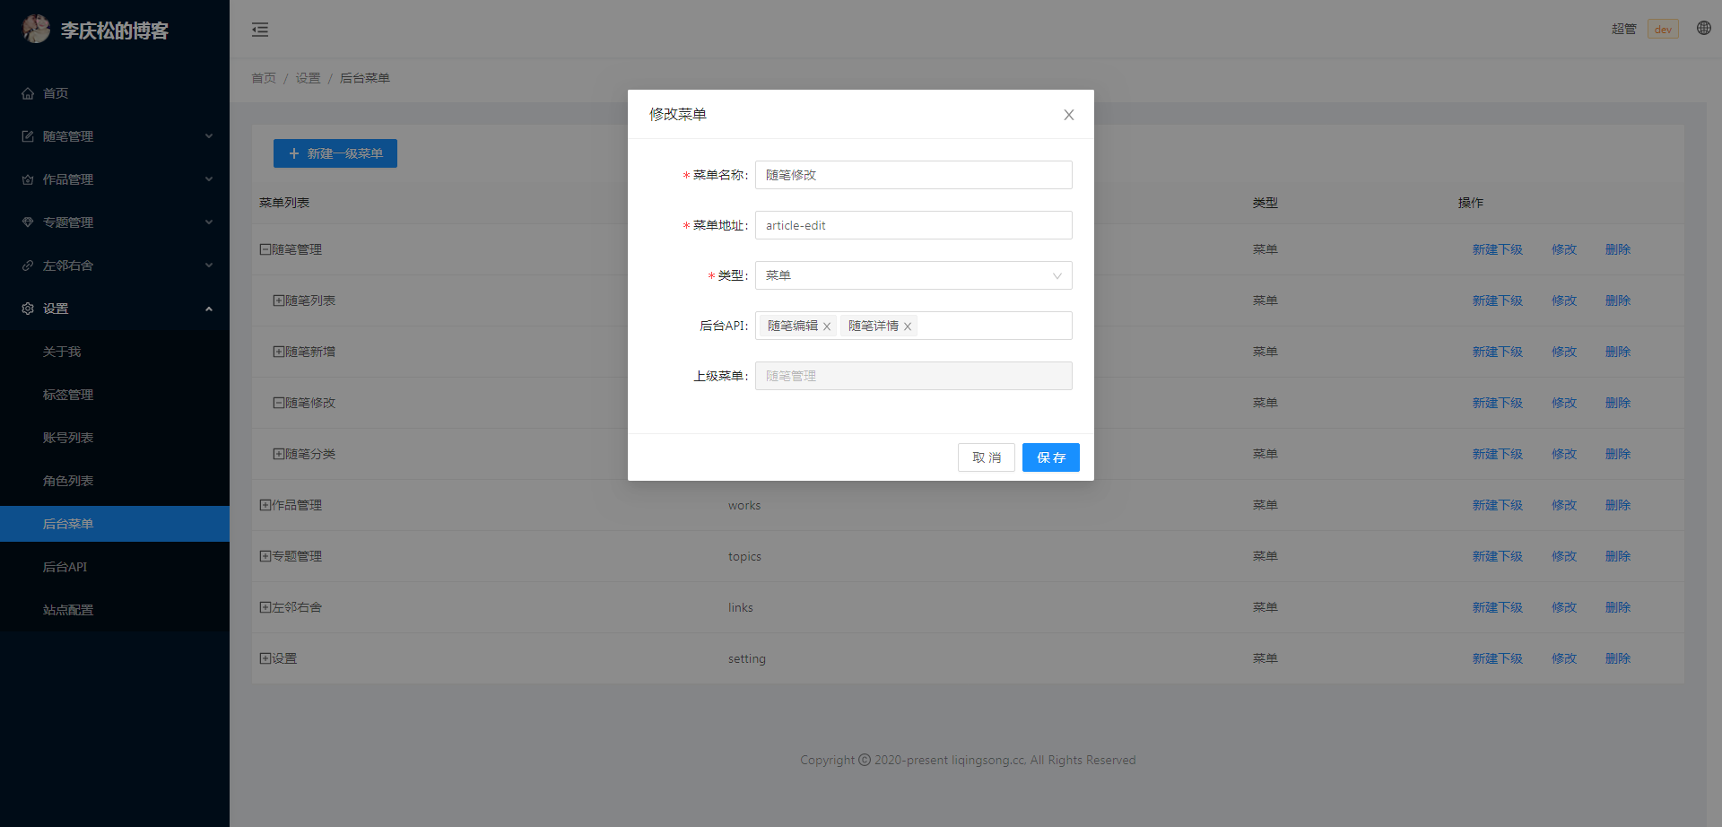Close the 修改菜单 dialog with X icon
Screen dimensions: 1722x827
click(x=1069, y=115)
